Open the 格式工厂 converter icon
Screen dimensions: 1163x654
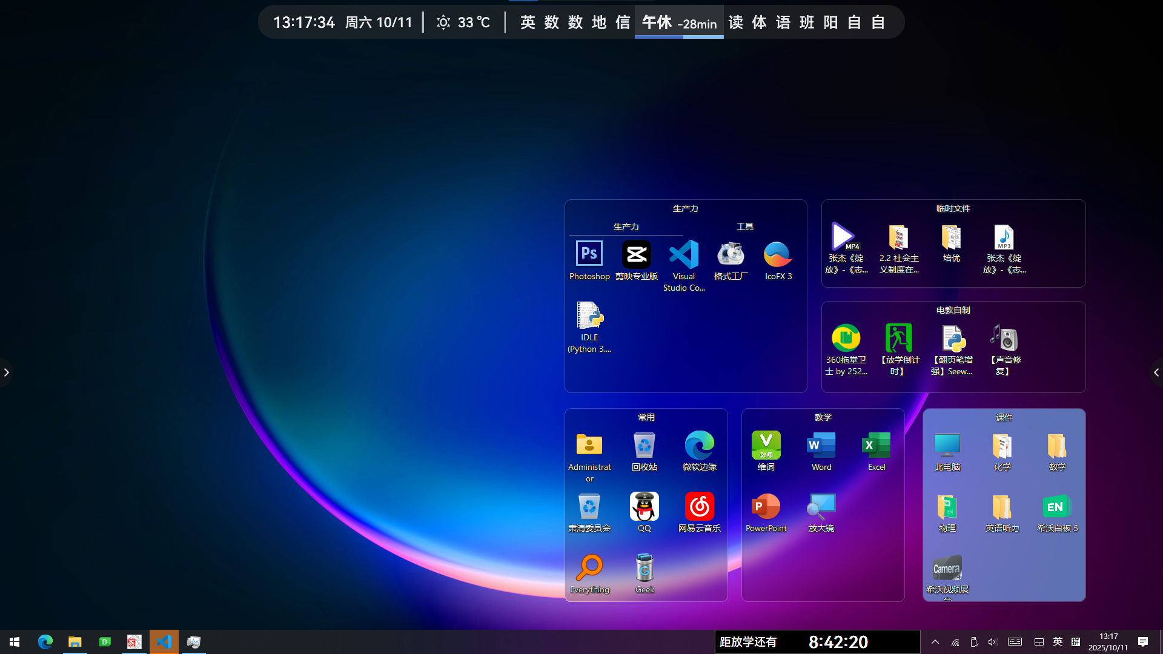[x=731, y=254]
